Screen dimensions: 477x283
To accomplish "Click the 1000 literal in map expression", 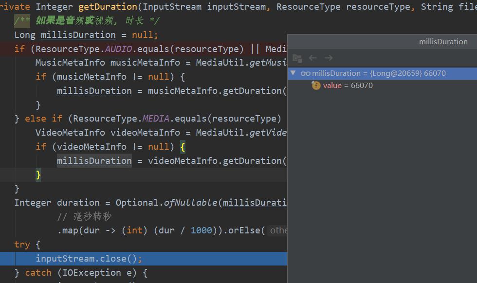I will coord(201,230).
